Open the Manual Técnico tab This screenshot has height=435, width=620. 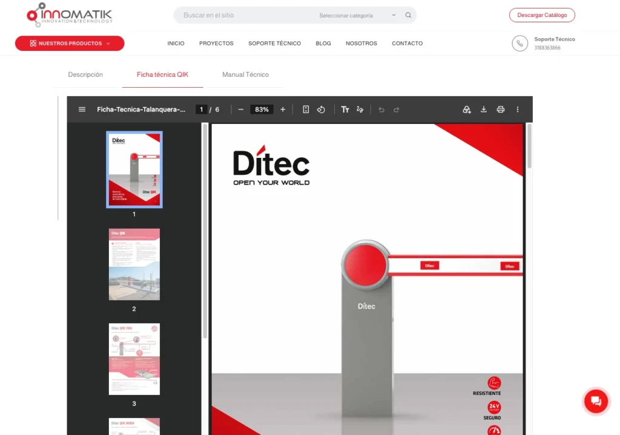pyautogui.click(x=245, y=74)
